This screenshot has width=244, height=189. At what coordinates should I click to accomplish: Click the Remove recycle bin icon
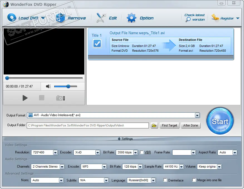click(60, 18)
